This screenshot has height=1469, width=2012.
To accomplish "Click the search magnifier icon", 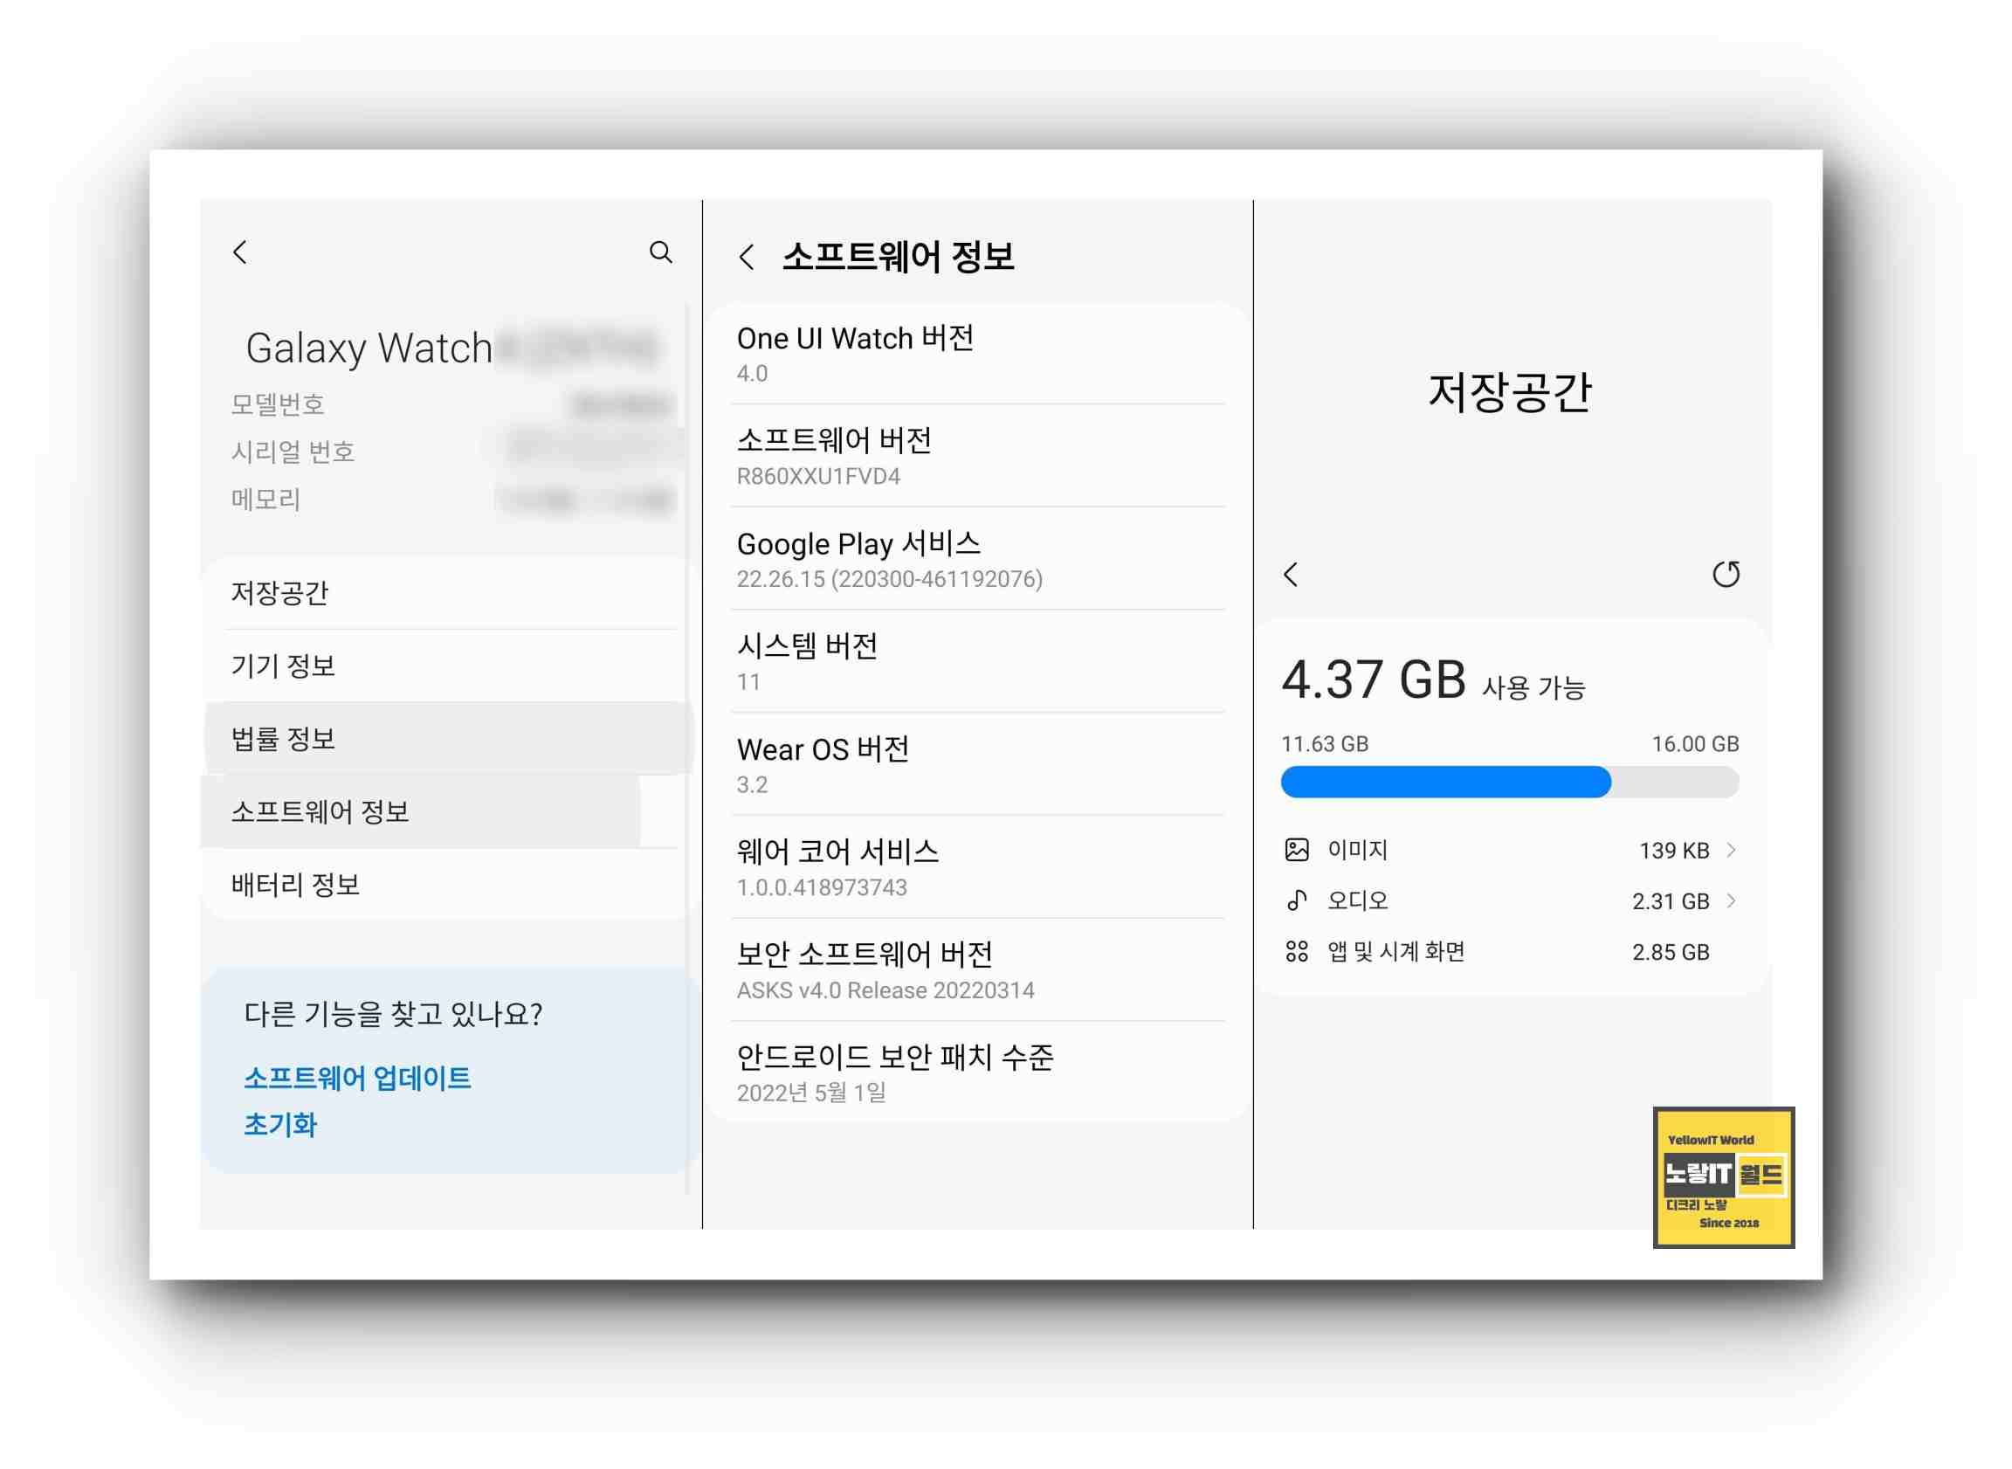I will (x=659, y=252).
